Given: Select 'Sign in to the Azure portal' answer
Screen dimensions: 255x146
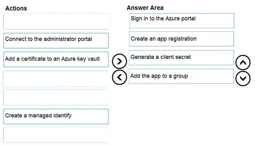Looking at the screenshot, I should [x=181, y=20].
